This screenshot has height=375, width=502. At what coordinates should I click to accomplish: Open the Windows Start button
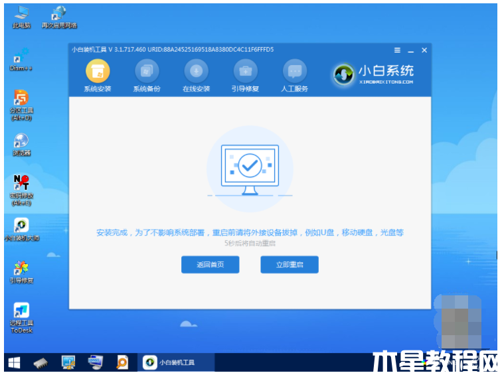[x=14, y=362]
